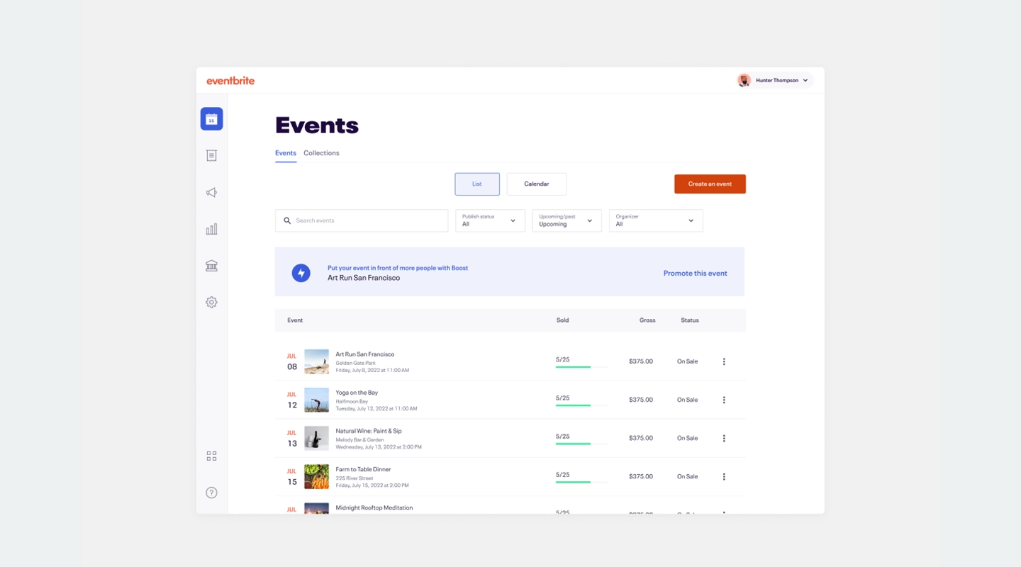Image resolution: width=1021 pixels, height=567 pixels.
Task: Open the Publish status filter dropdown
Action: [x=489, y=220]
